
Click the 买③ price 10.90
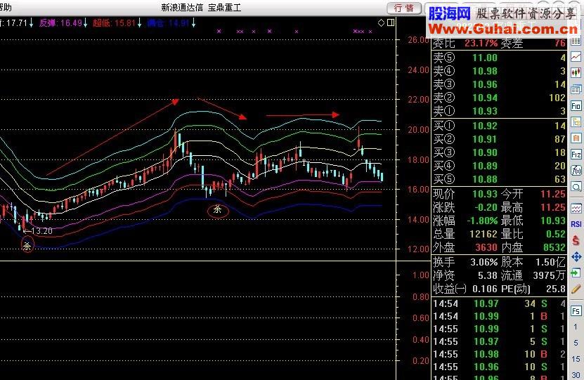point(485,152)
